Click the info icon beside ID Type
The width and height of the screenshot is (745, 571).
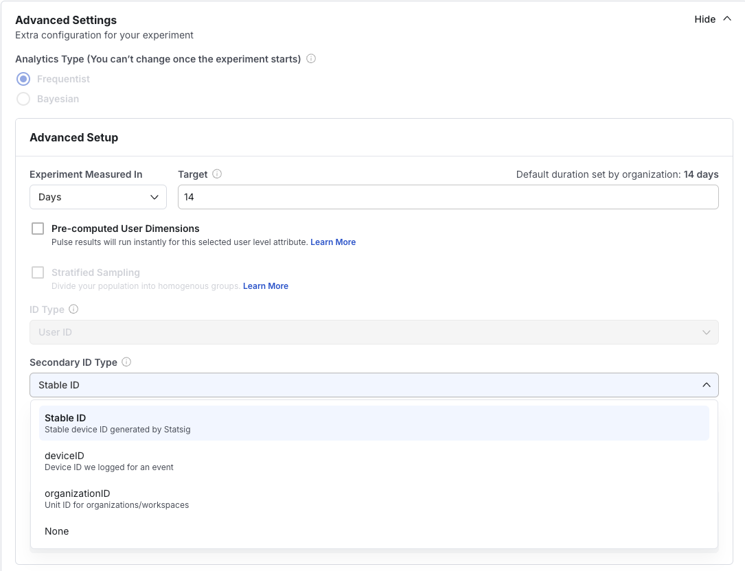(x=73, y=310)
